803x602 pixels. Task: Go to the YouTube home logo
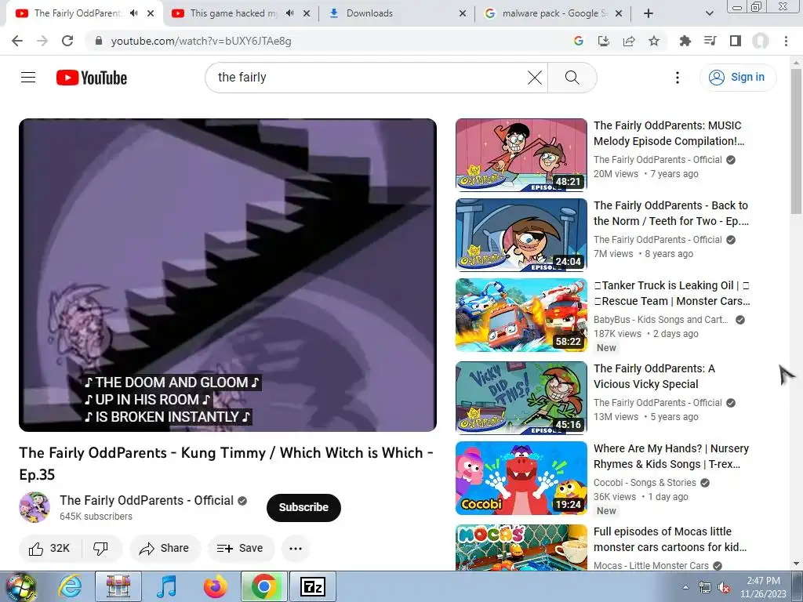point(92,78)
